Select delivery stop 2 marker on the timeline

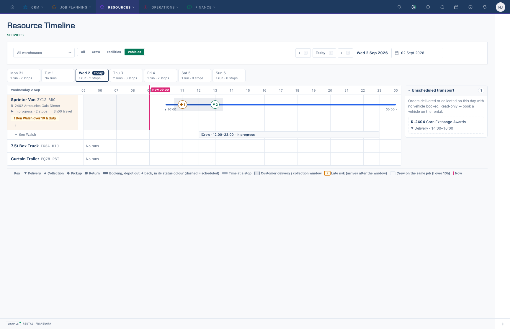(x=215, y=105)
